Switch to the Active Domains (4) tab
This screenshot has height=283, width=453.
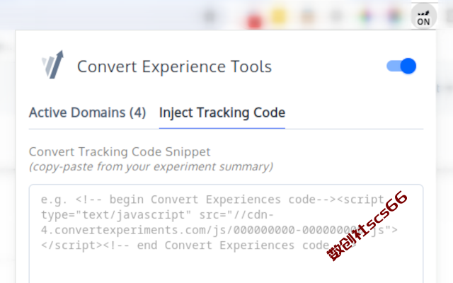[x=87, y=112]
